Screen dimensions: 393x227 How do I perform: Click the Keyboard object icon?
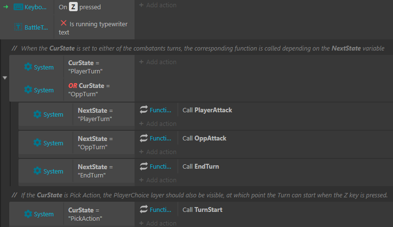pos(18,7)
